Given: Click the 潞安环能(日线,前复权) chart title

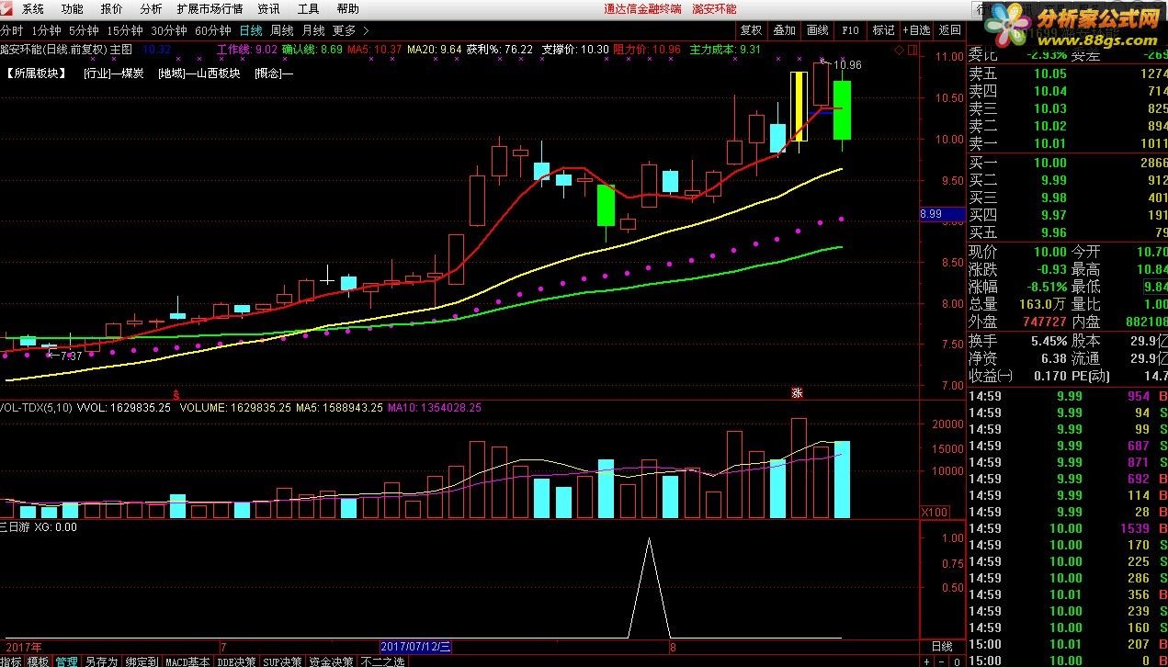Looking at the screenshot, I should point(54,49).
